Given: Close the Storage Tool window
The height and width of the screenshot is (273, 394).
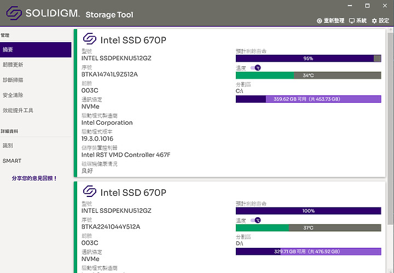Looking at the screenshot, I should (x=385, y=5).
